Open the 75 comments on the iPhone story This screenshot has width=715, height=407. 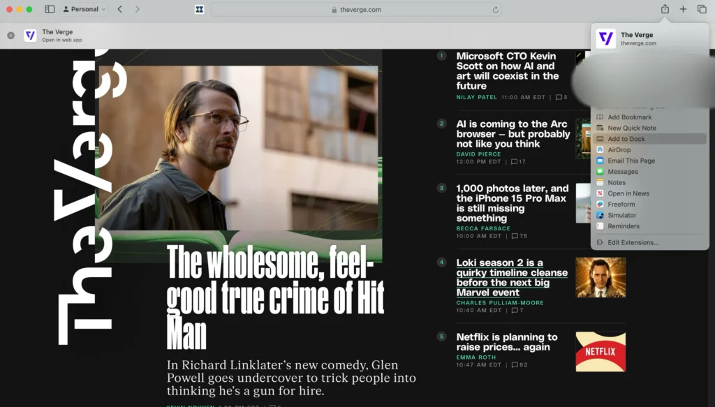pos(519,236)
